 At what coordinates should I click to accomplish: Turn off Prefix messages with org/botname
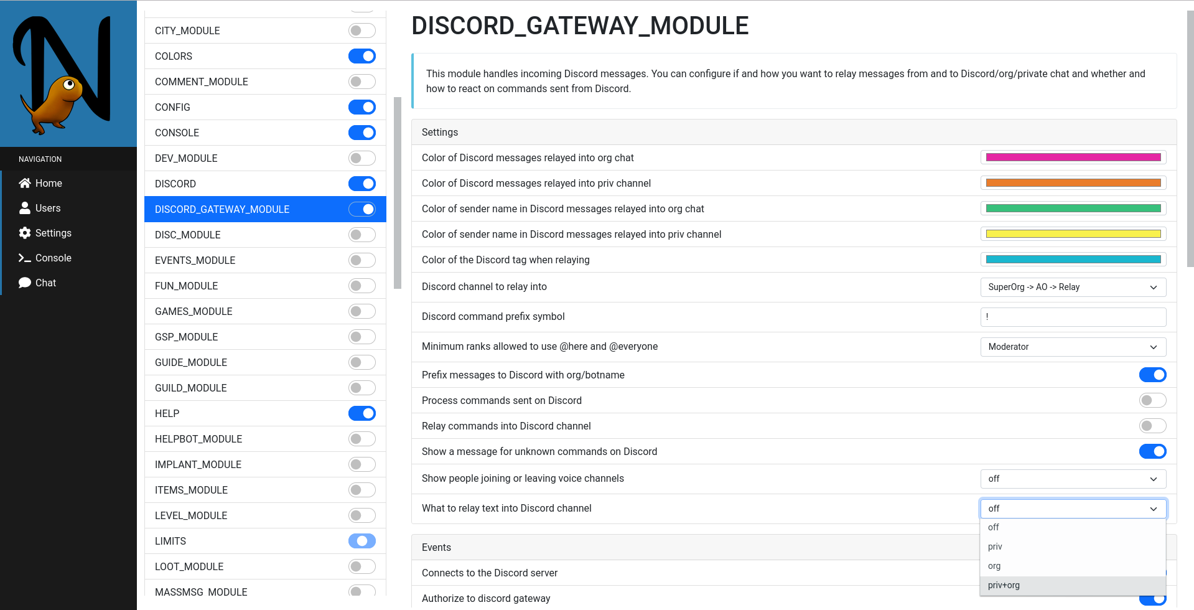pyautogui.click(x=1152, y=375)
